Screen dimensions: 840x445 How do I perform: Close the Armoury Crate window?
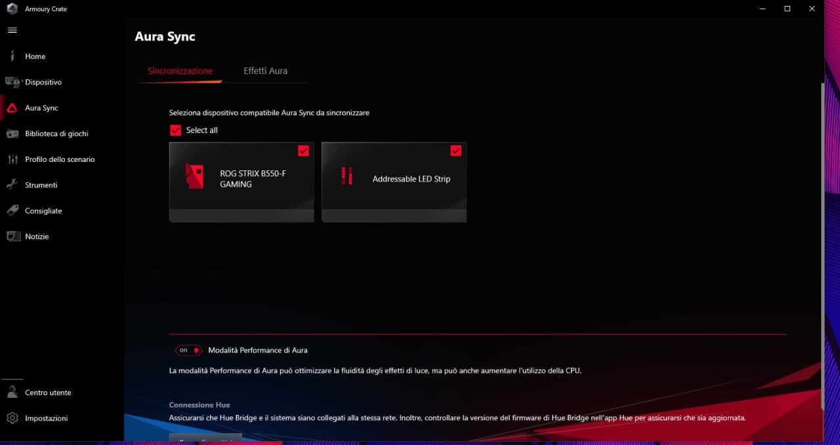click(x=812, y=9)
